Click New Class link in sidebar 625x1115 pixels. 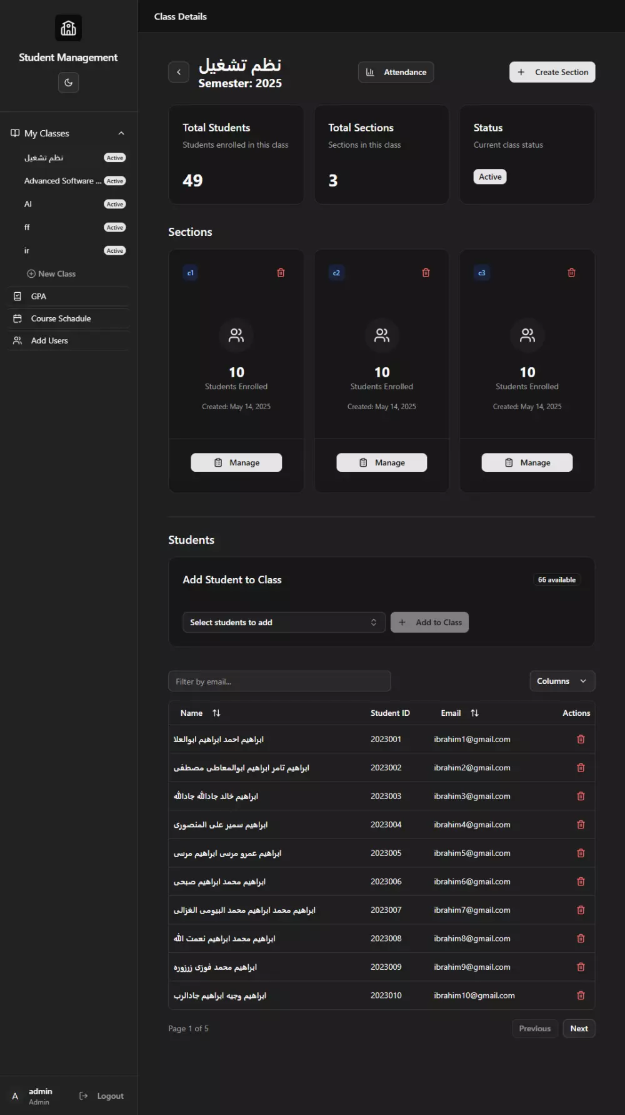click(x=51, y=273)
